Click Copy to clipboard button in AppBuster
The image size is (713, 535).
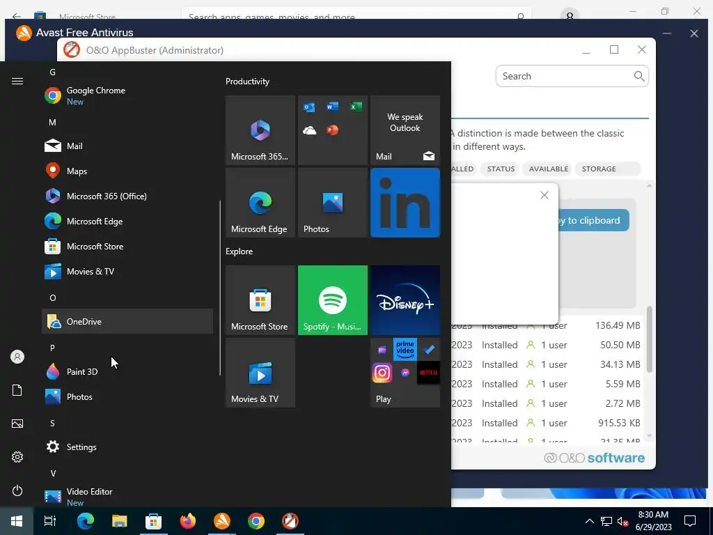pos(593,220)
